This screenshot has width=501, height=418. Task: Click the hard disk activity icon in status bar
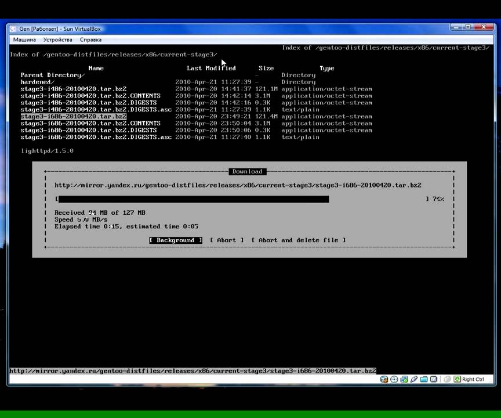(384, 379)
